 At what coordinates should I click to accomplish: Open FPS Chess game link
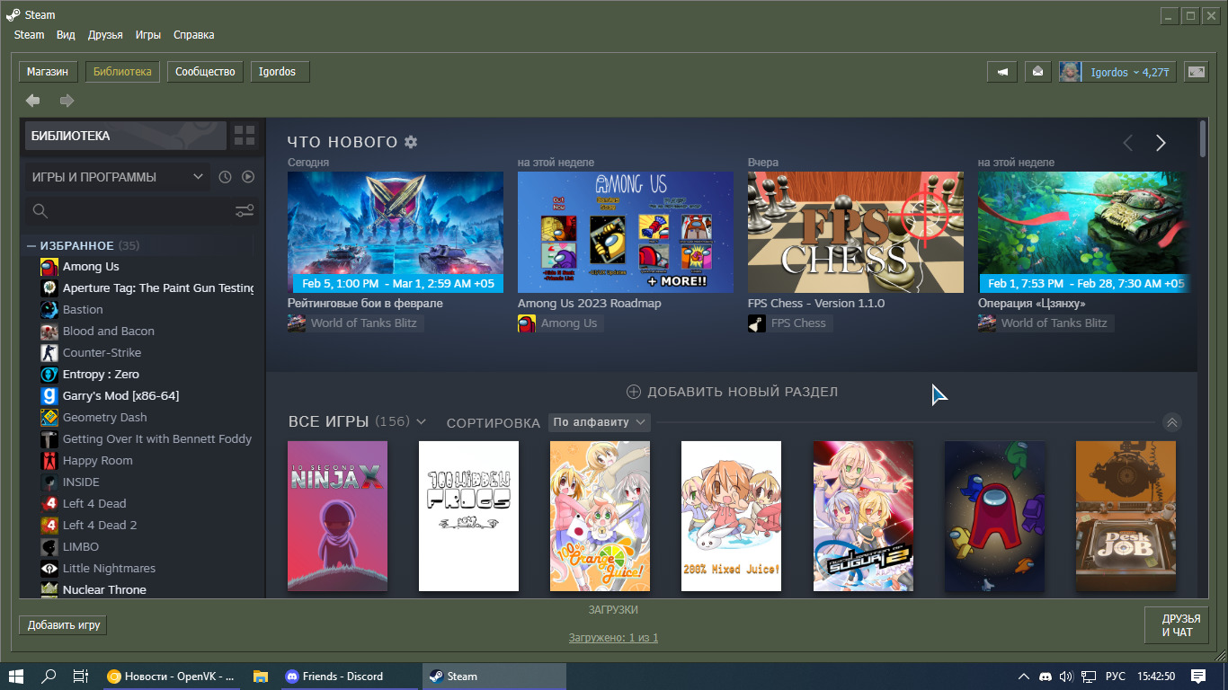coord(789,323)
